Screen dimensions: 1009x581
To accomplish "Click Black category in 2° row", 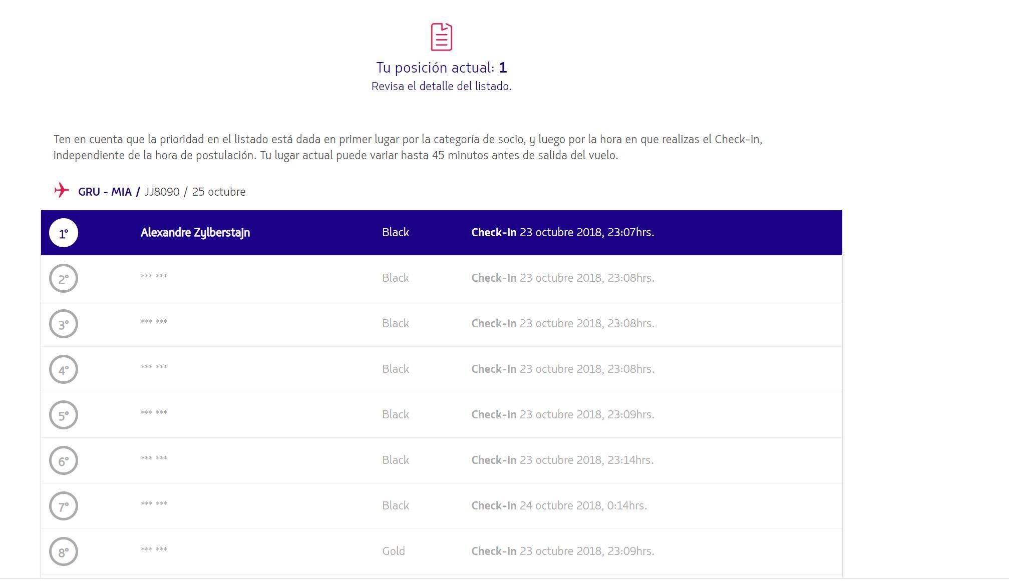I will click(x=396, y=278).
